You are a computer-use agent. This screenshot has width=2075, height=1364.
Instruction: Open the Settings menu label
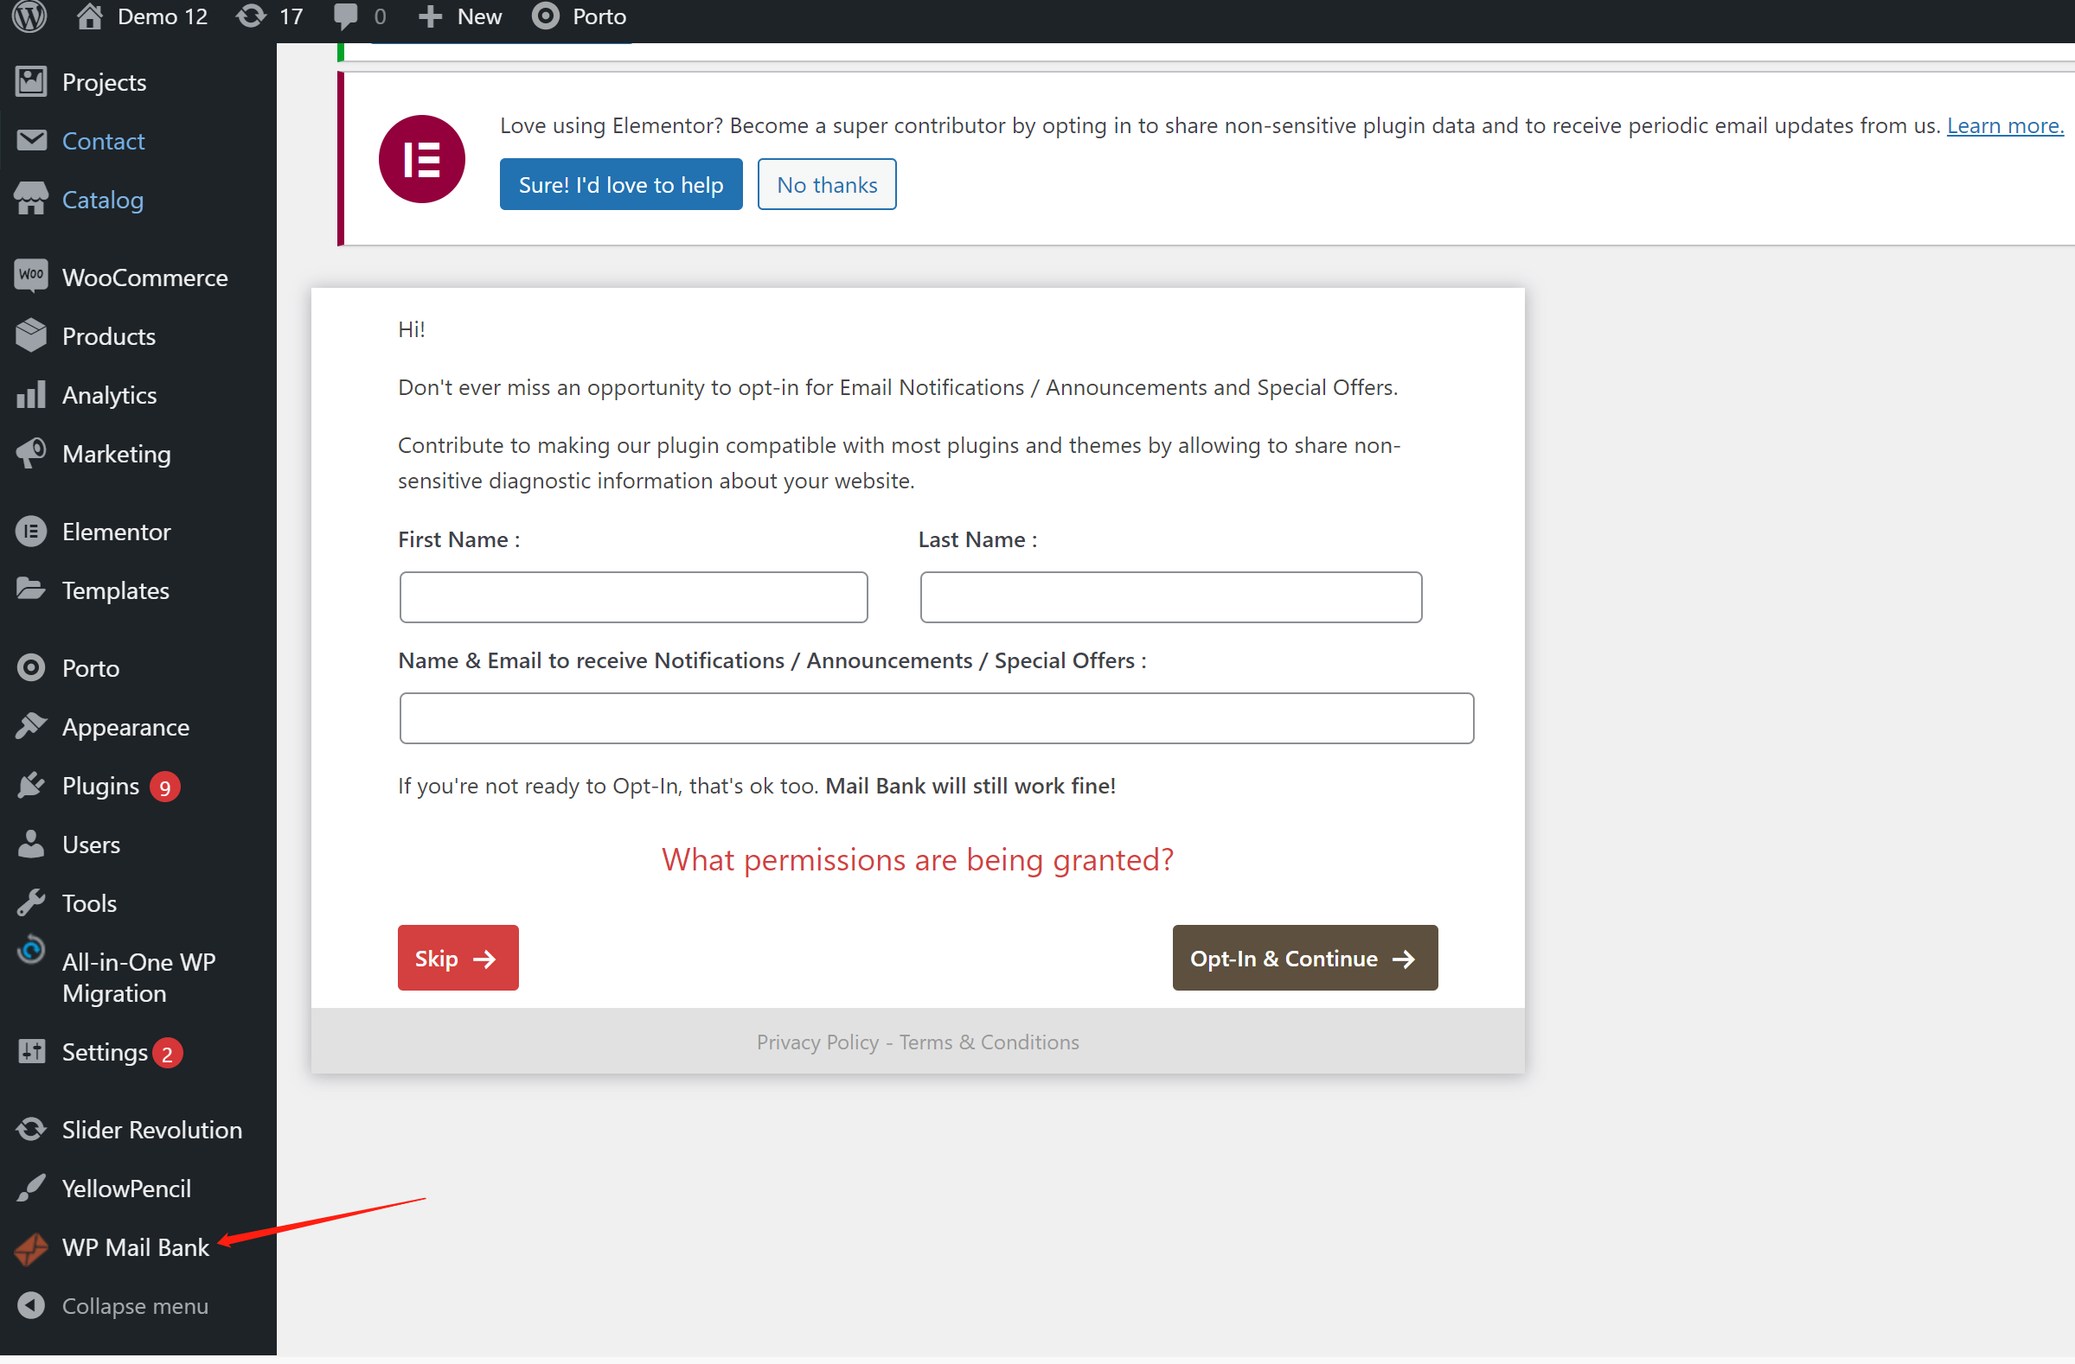105,1052
